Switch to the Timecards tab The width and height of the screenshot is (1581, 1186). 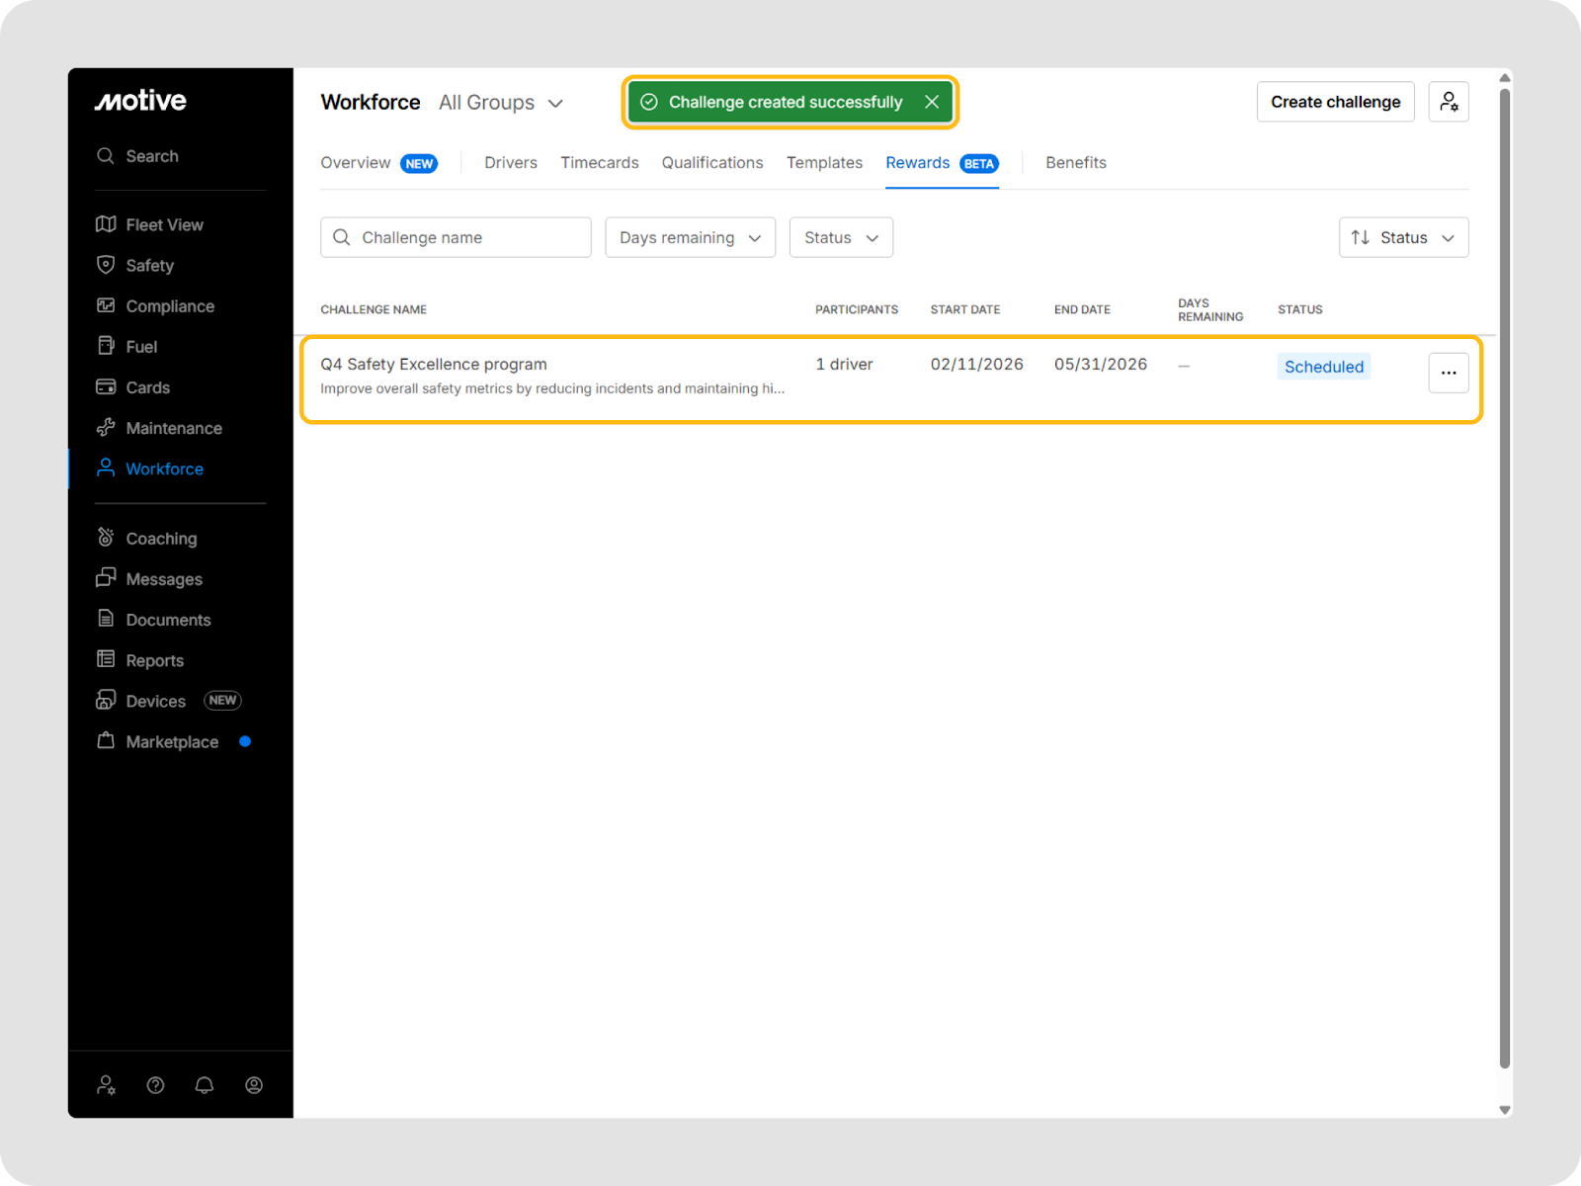599,163
